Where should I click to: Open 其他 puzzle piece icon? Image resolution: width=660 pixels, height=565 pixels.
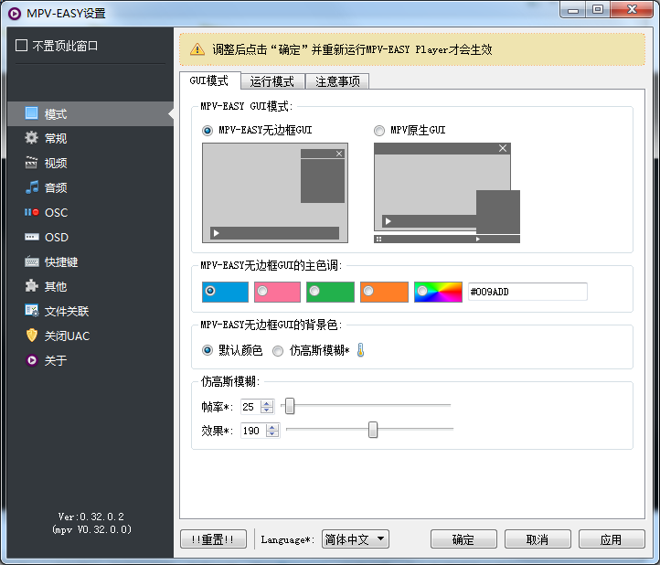click(32, 286)
